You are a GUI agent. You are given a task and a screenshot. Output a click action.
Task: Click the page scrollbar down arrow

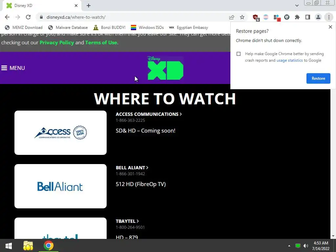click(333, 236)
